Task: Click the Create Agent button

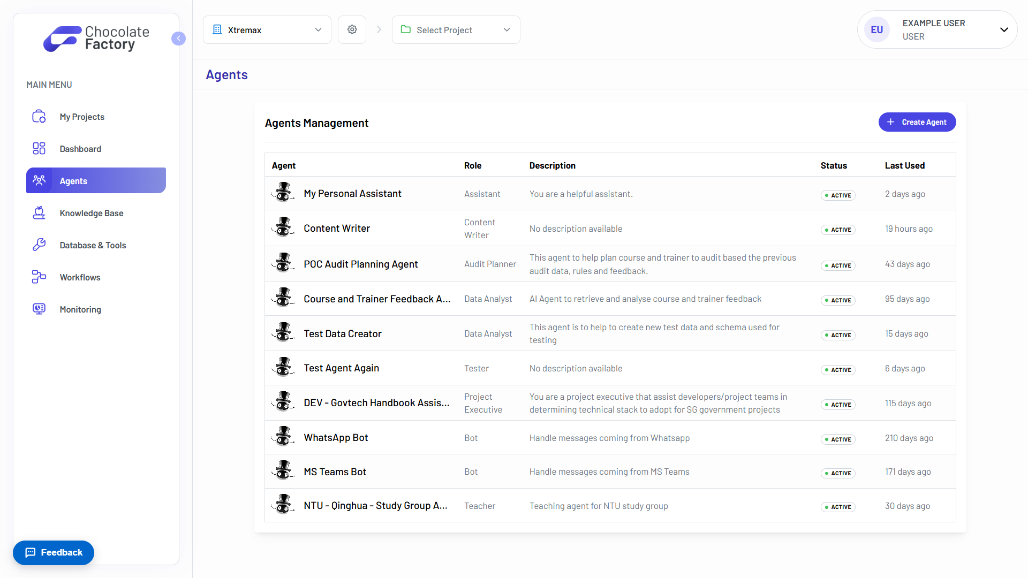Action: [x=917, y=122]
